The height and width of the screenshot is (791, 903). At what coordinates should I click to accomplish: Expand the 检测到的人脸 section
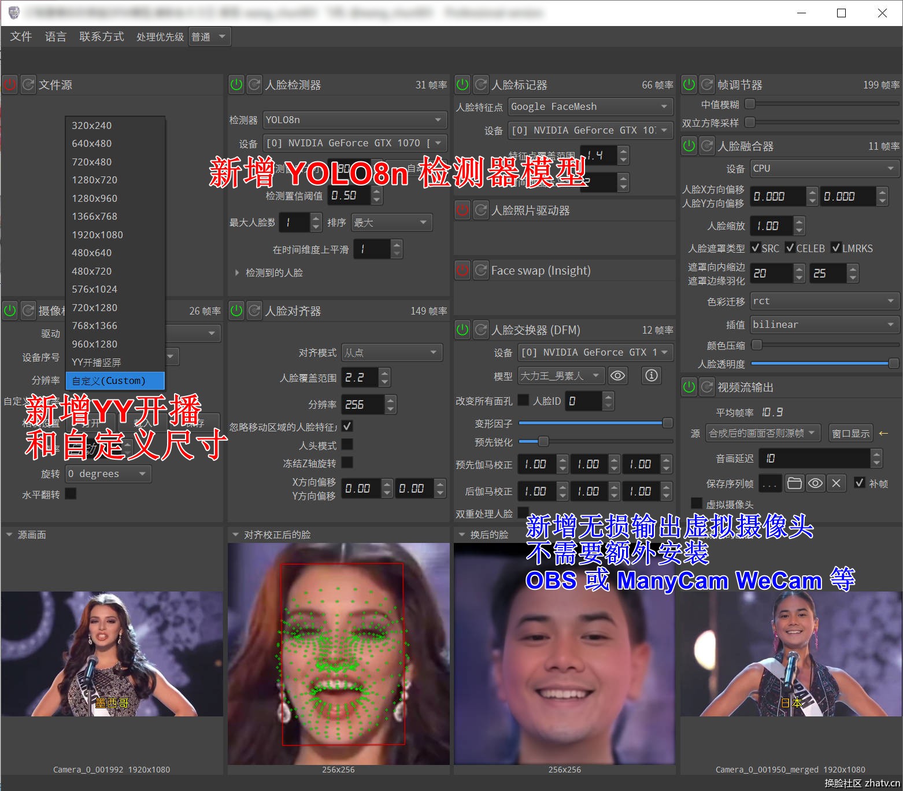pyautogui.click(x=237, y=272)
